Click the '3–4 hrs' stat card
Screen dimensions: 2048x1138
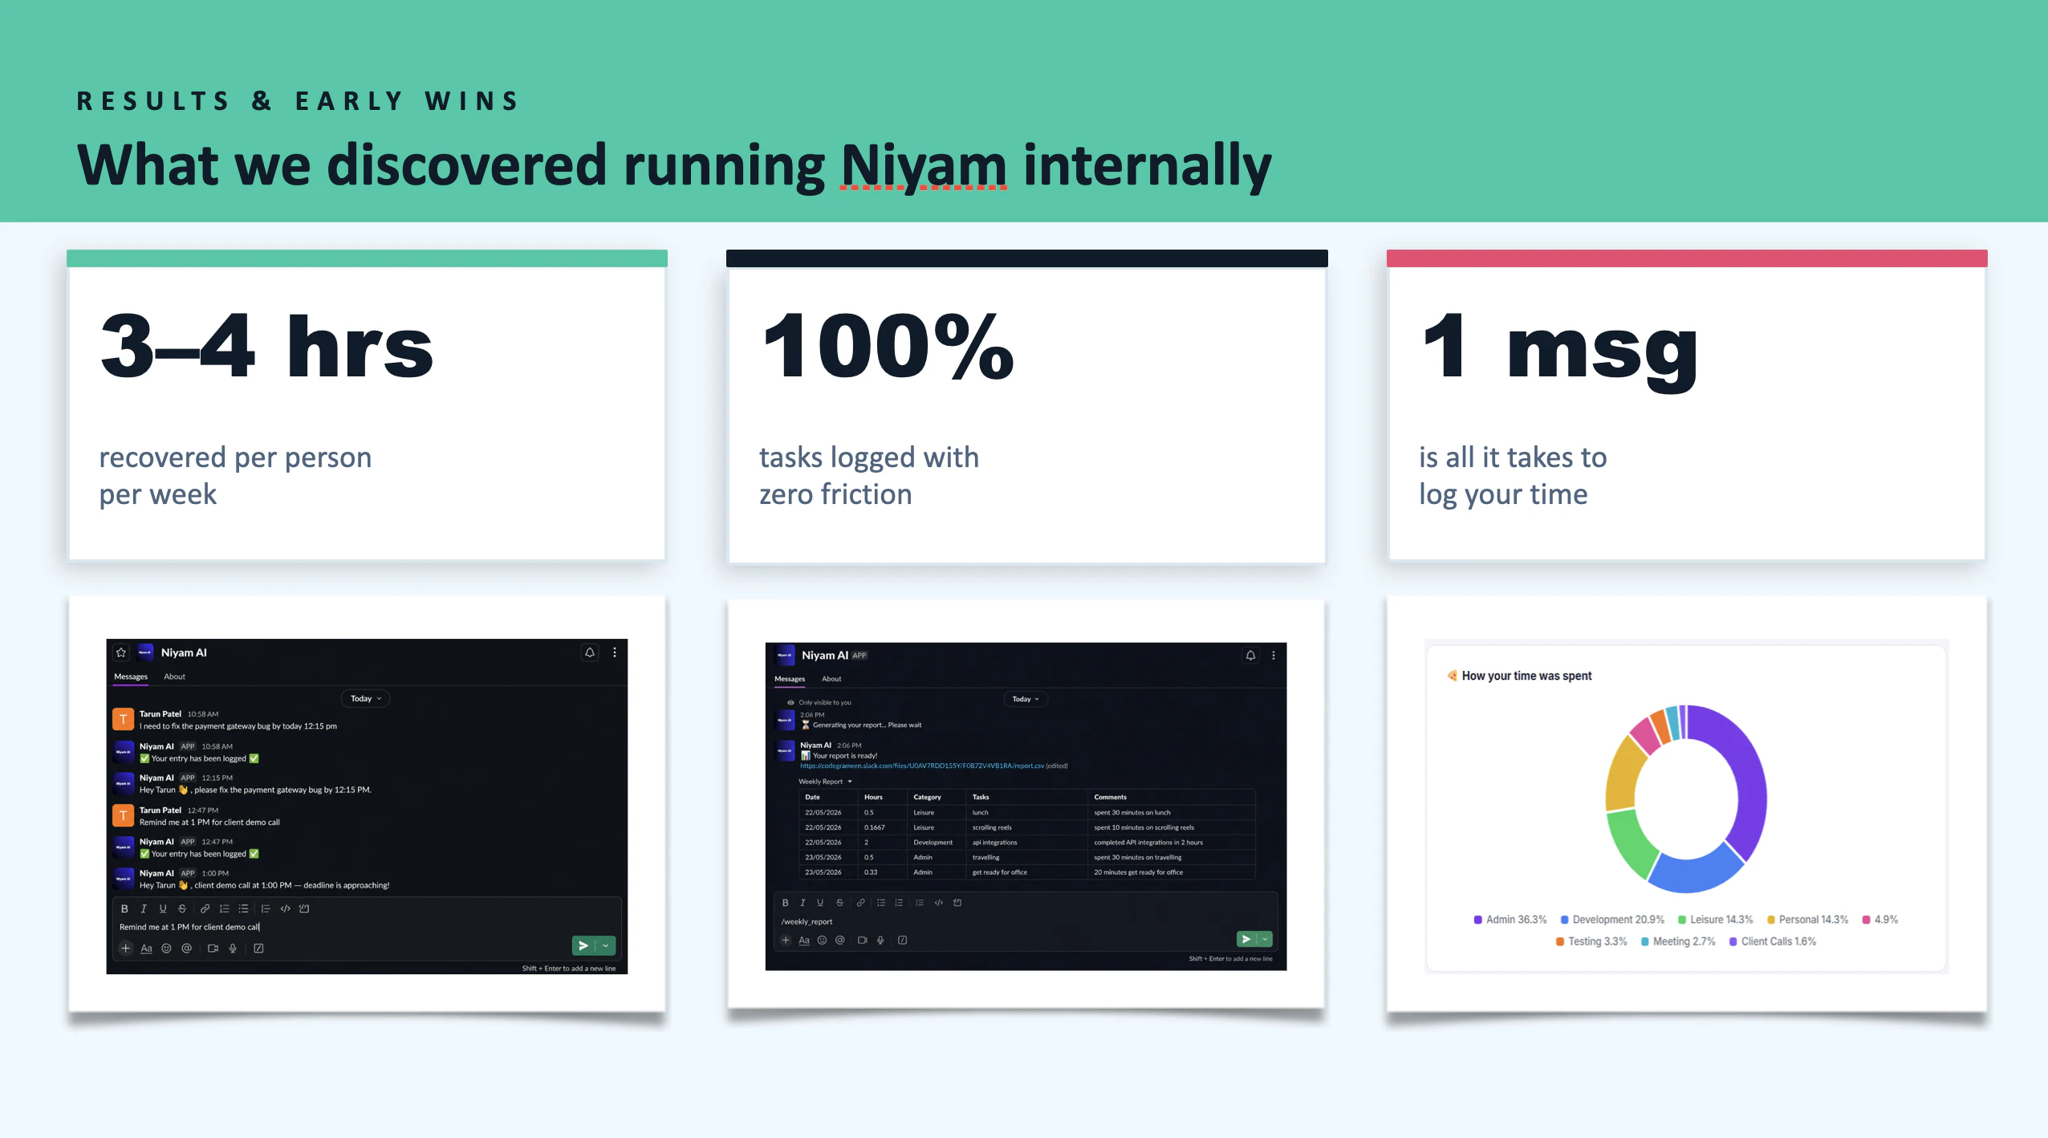tap(367, 406)
